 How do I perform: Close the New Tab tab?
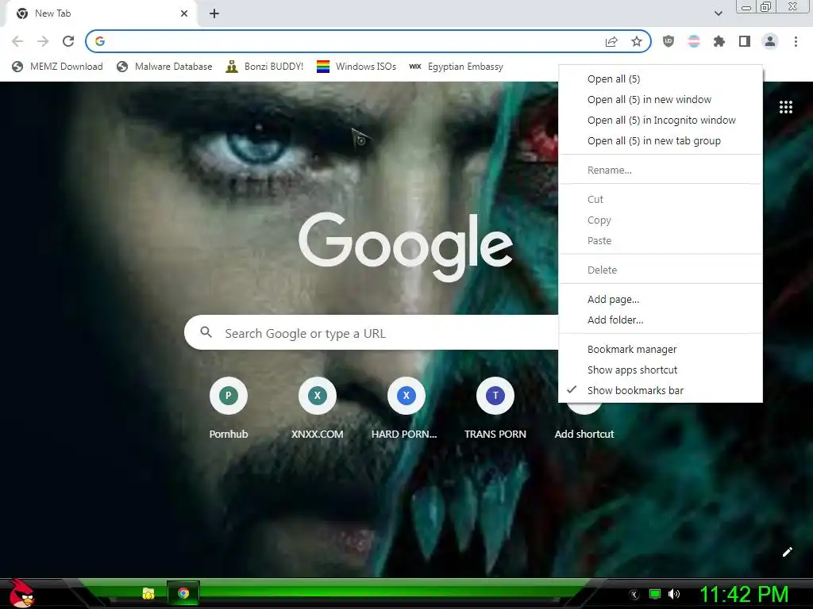click(184, 13)
